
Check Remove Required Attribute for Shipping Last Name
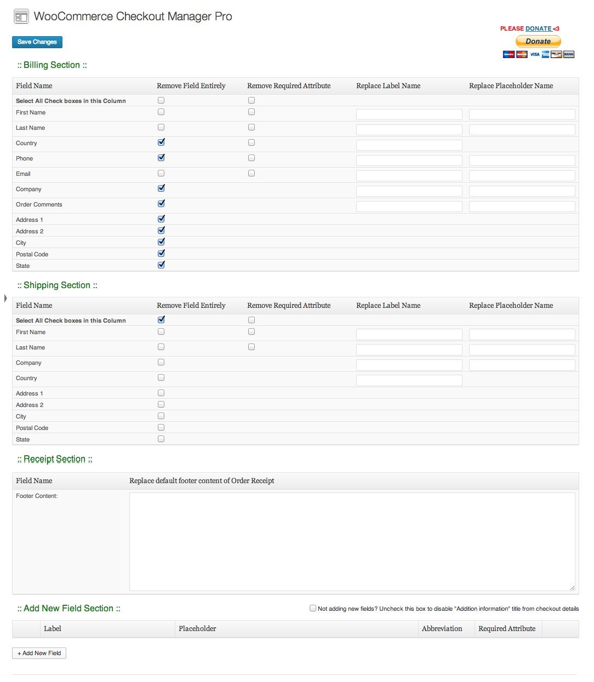[252, 347]
